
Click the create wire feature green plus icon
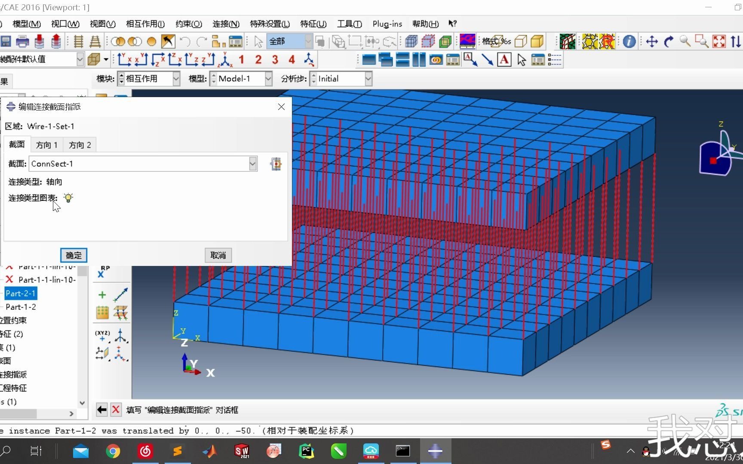click(x=102, y=295)
